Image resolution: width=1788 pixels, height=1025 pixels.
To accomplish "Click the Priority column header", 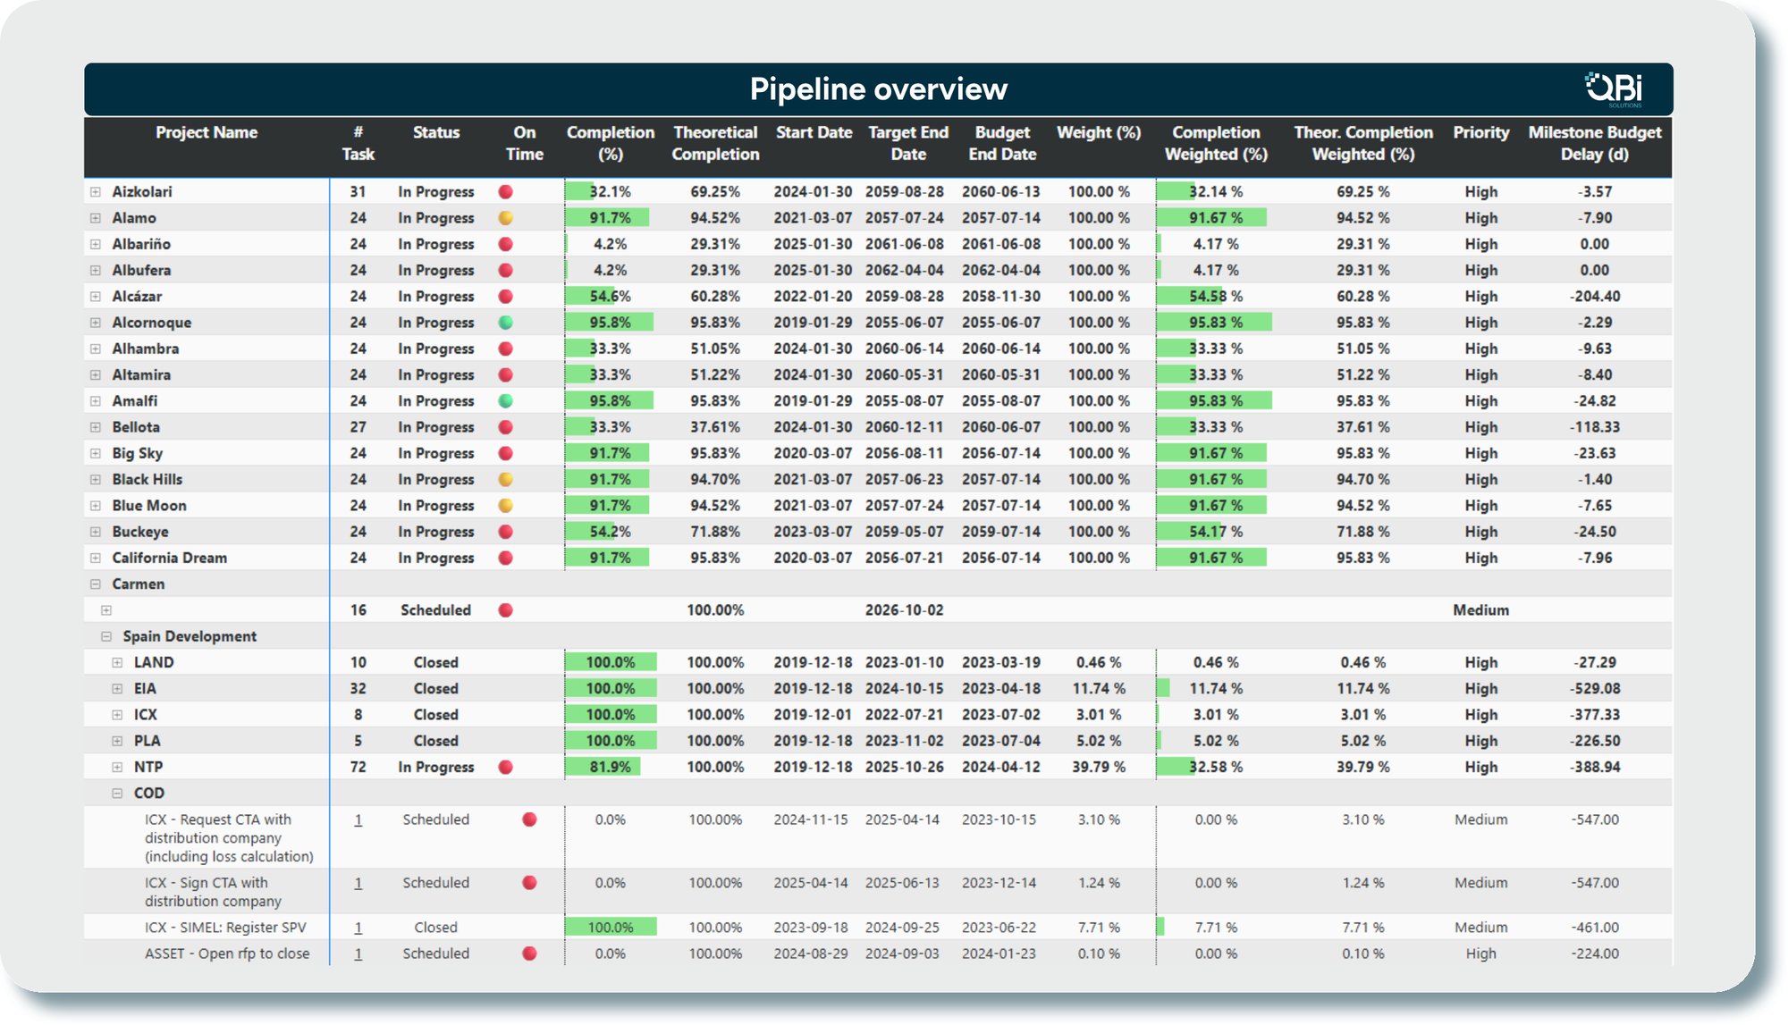I will [x=1480, y=133].
